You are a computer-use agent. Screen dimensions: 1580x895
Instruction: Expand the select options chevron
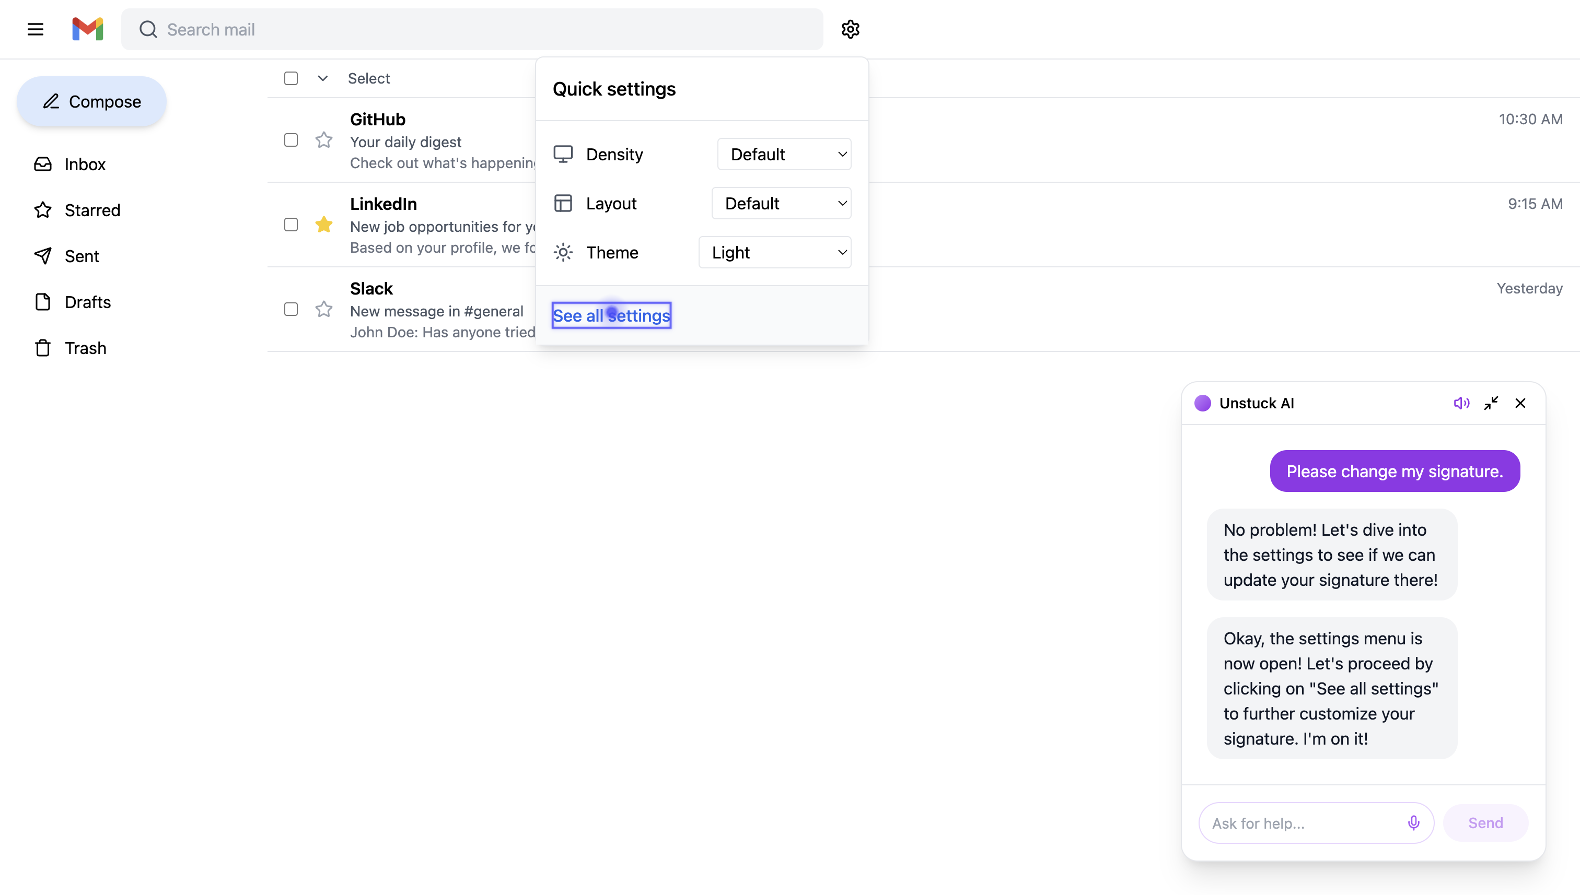click(x=322, y=78)
